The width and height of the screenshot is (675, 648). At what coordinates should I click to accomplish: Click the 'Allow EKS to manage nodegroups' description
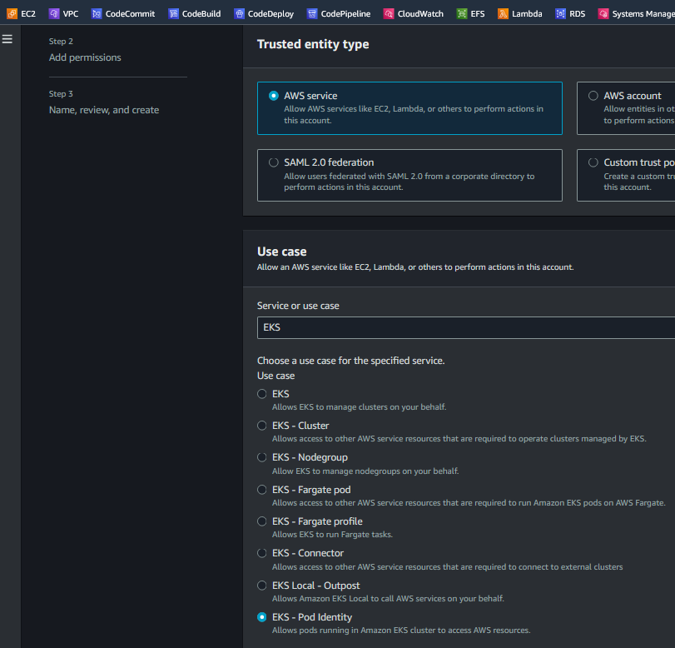(365, 471)
